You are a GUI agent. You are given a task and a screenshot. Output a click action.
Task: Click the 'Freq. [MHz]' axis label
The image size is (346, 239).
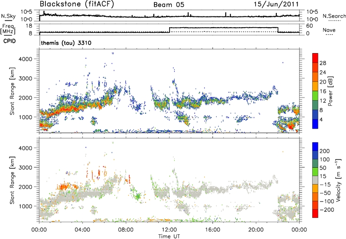pos(8,29)
